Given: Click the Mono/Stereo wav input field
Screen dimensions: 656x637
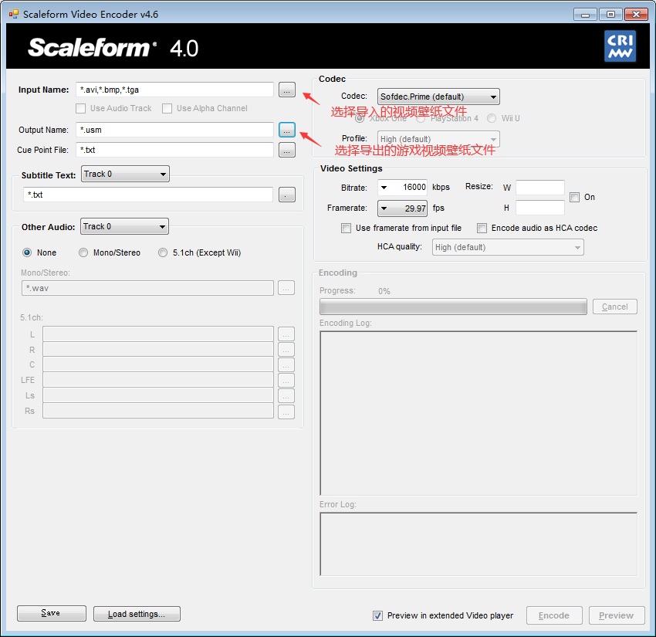Looking at the screenshot, I should coord(147,288).
